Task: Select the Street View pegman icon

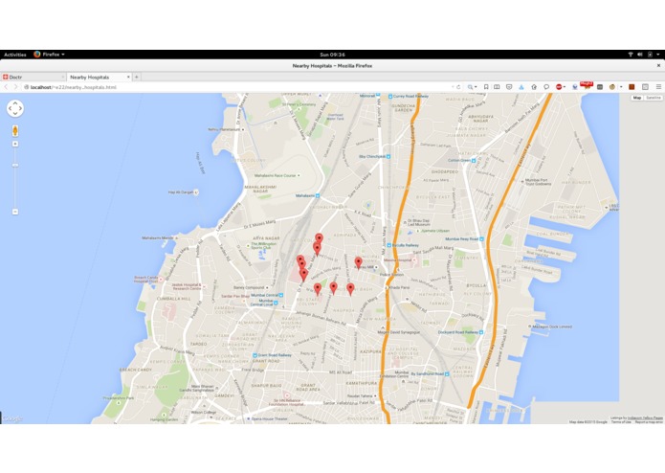Action: [15, 130]
